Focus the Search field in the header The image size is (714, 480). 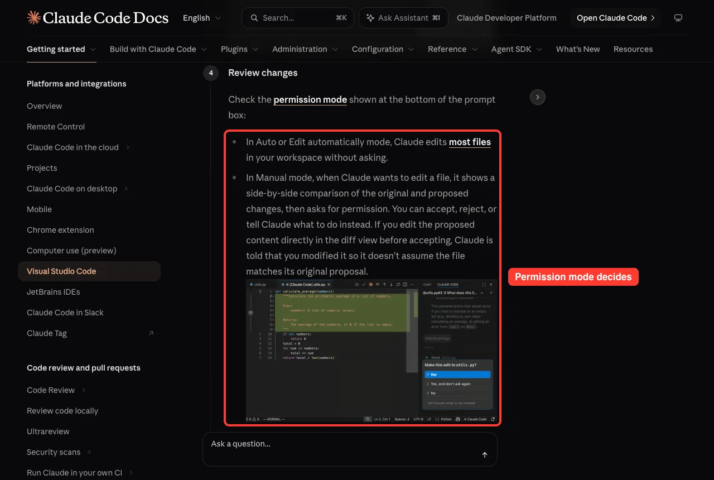[x=297, y=18]
